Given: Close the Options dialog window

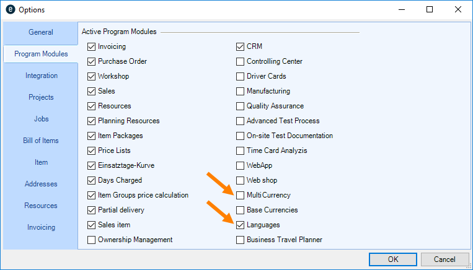Looking at the screenshot, I should click(458, 10).
